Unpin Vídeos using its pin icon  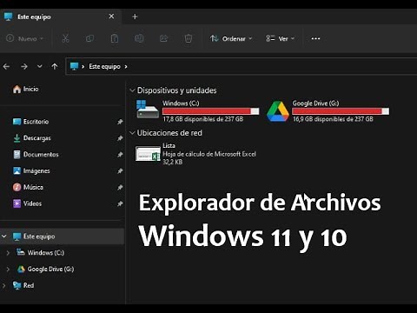point(120,203)
